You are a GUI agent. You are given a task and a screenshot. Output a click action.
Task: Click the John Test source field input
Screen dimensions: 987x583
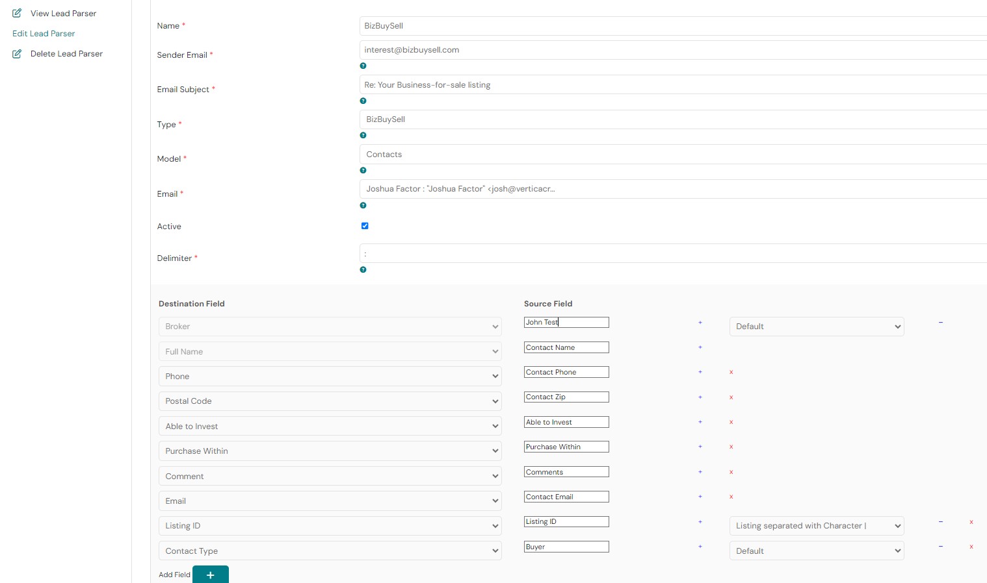coord(566,322)
